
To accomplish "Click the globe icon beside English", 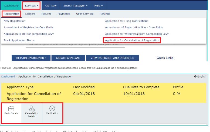I will click(x=195, y=77).
